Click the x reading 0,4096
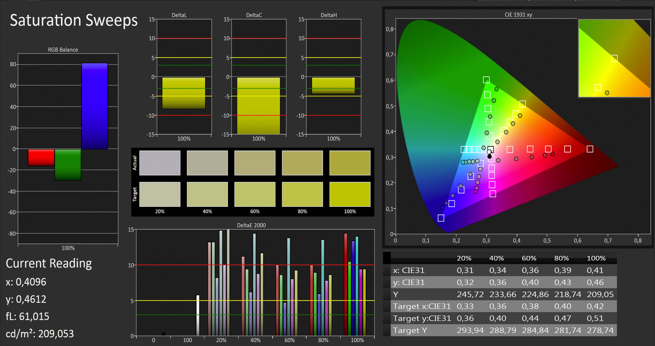The image size is (655, 346). tap(26, 282)
